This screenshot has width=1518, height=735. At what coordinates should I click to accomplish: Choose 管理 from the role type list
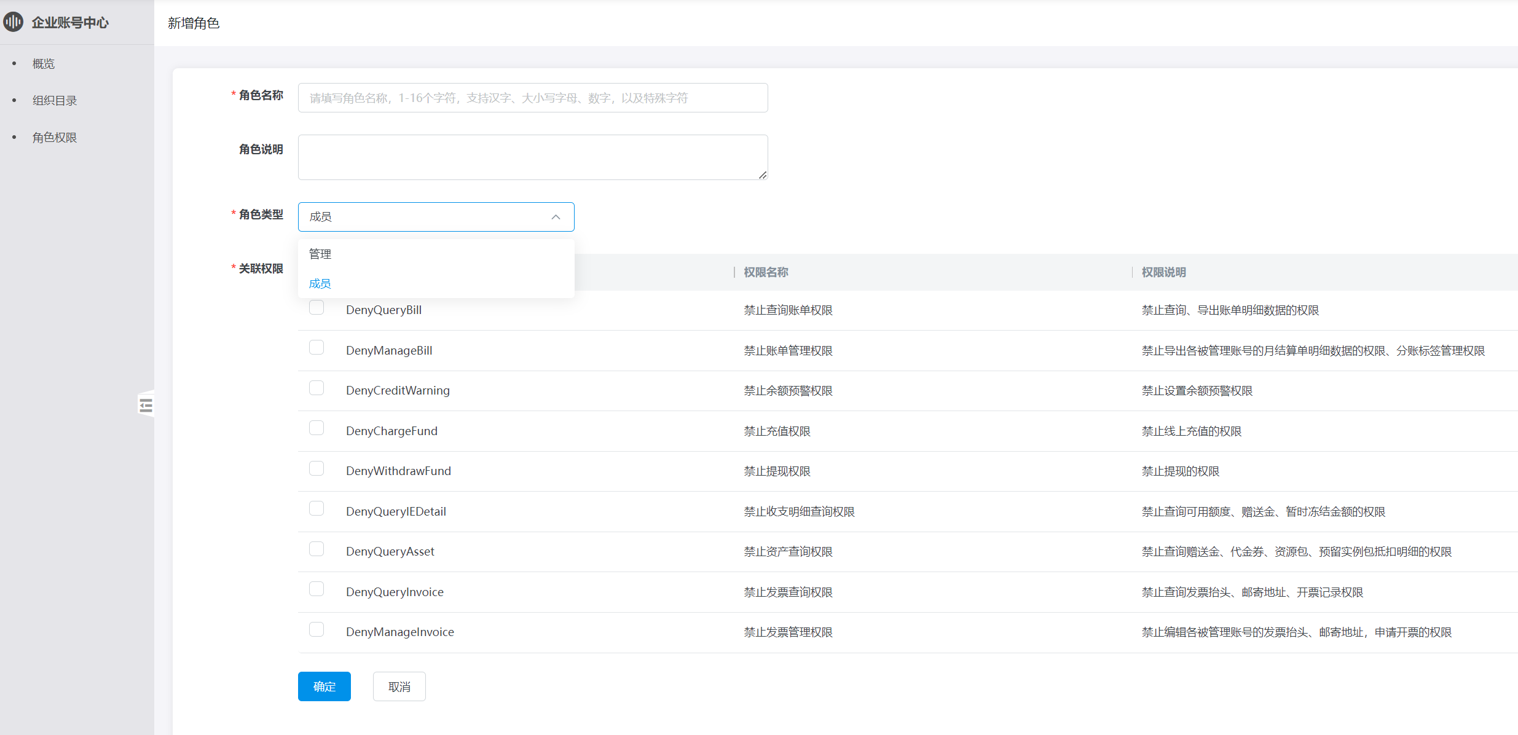point(320,254)
